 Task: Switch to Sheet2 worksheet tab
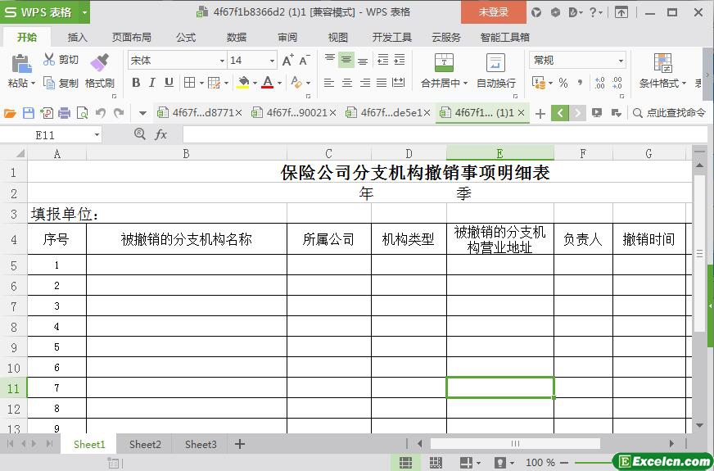(x=145, y=444)
